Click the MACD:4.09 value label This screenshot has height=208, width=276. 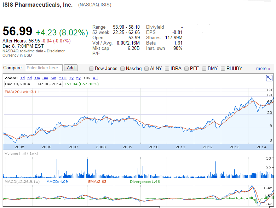point(57,182)
